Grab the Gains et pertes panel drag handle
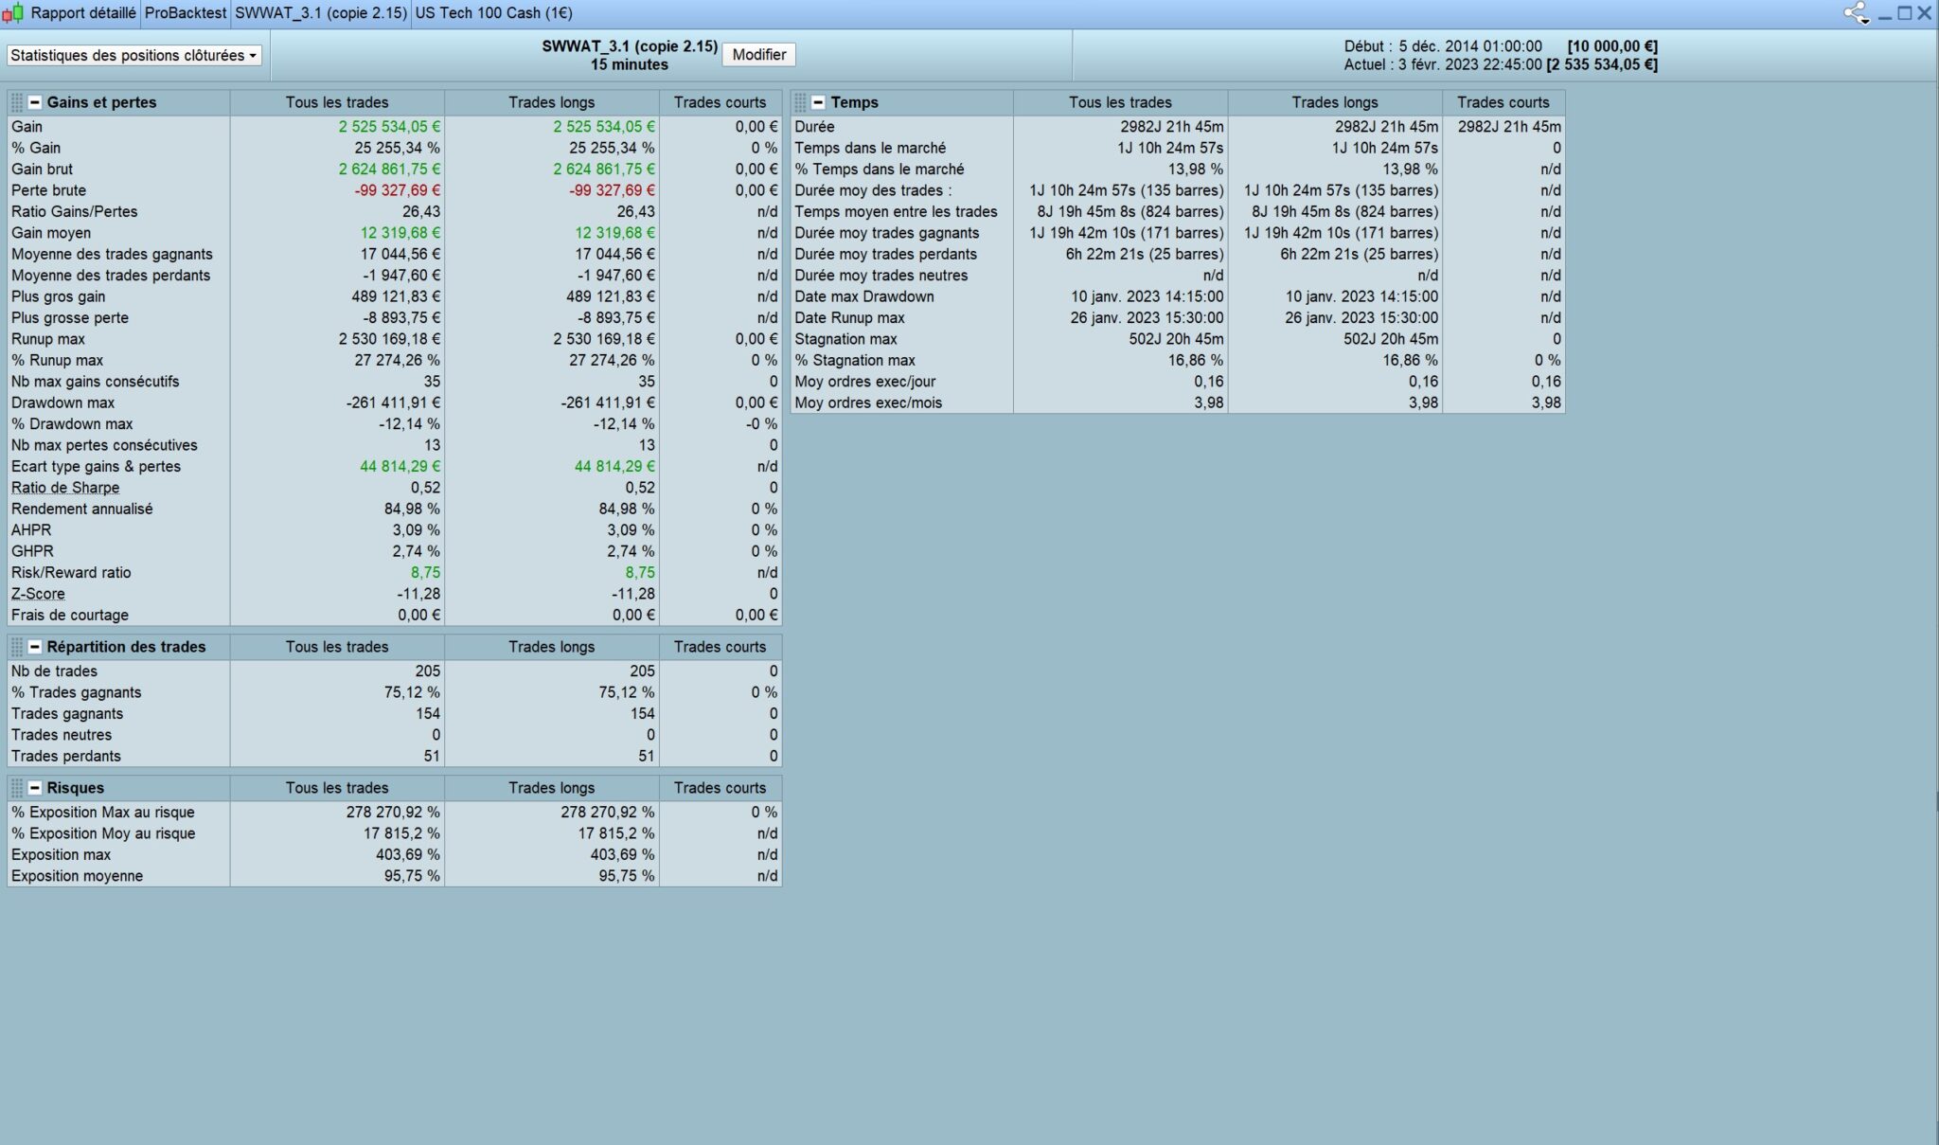Image resolution: width=1939 pixels, height=1145 pixels. tap(17, 102)
